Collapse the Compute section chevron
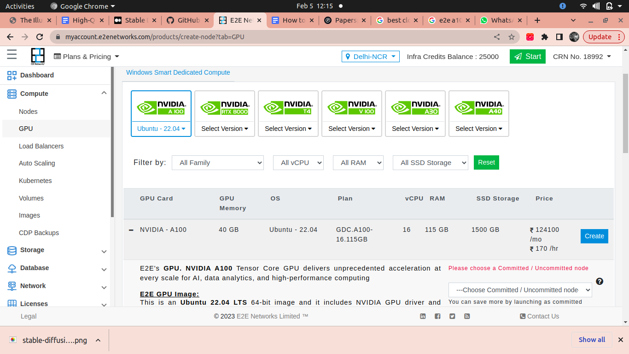The height and width of the screenshot is (354, 629). pyautogui.click(x=104, y=93)
